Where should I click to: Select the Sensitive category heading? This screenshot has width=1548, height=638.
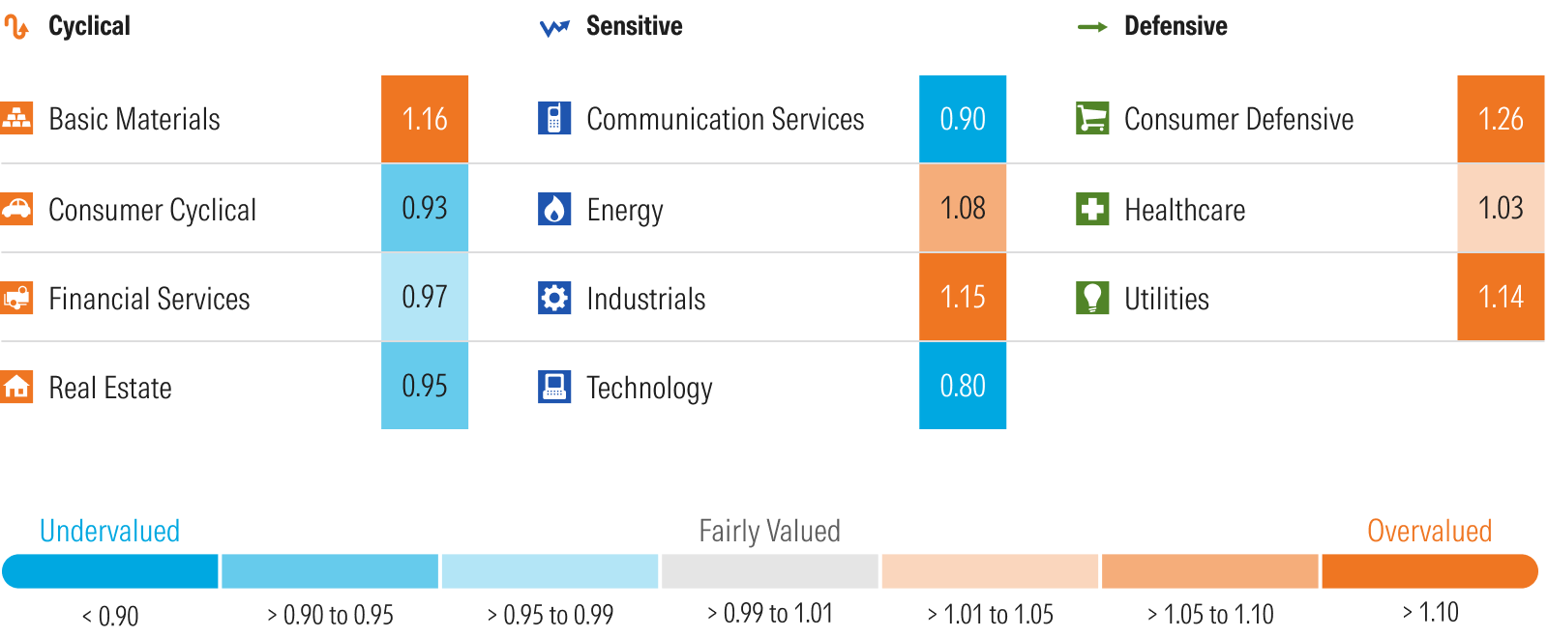[634, 26]
